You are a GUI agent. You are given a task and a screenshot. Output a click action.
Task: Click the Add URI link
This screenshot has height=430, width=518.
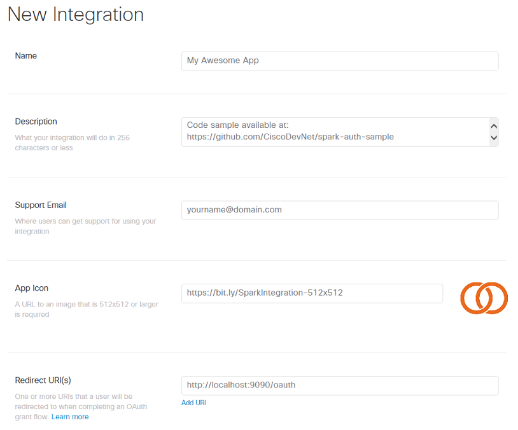pos(193,403)
